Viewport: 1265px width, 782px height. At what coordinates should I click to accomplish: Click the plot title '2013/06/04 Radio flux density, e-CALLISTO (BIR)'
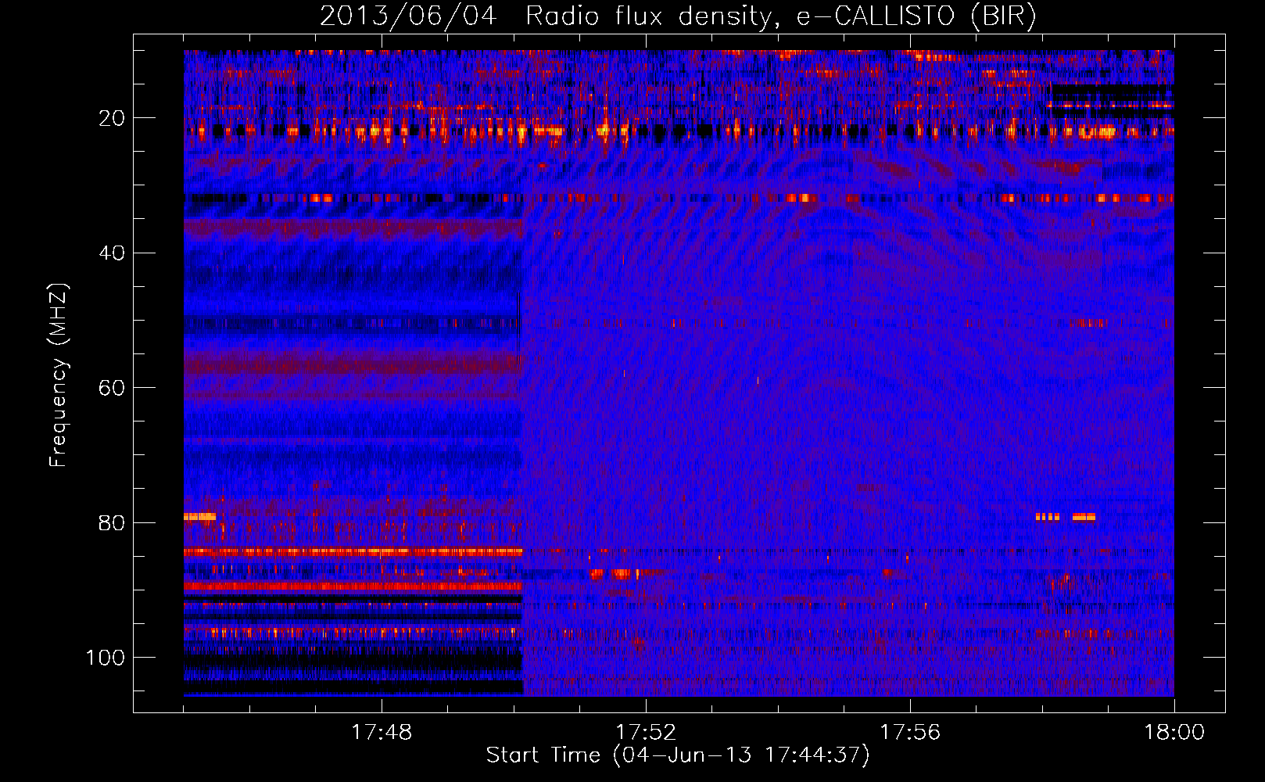678,16
